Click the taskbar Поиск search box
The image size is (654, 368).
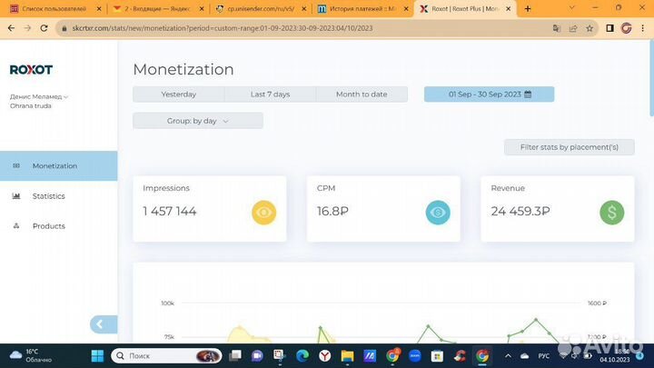(x=166, y=356)
